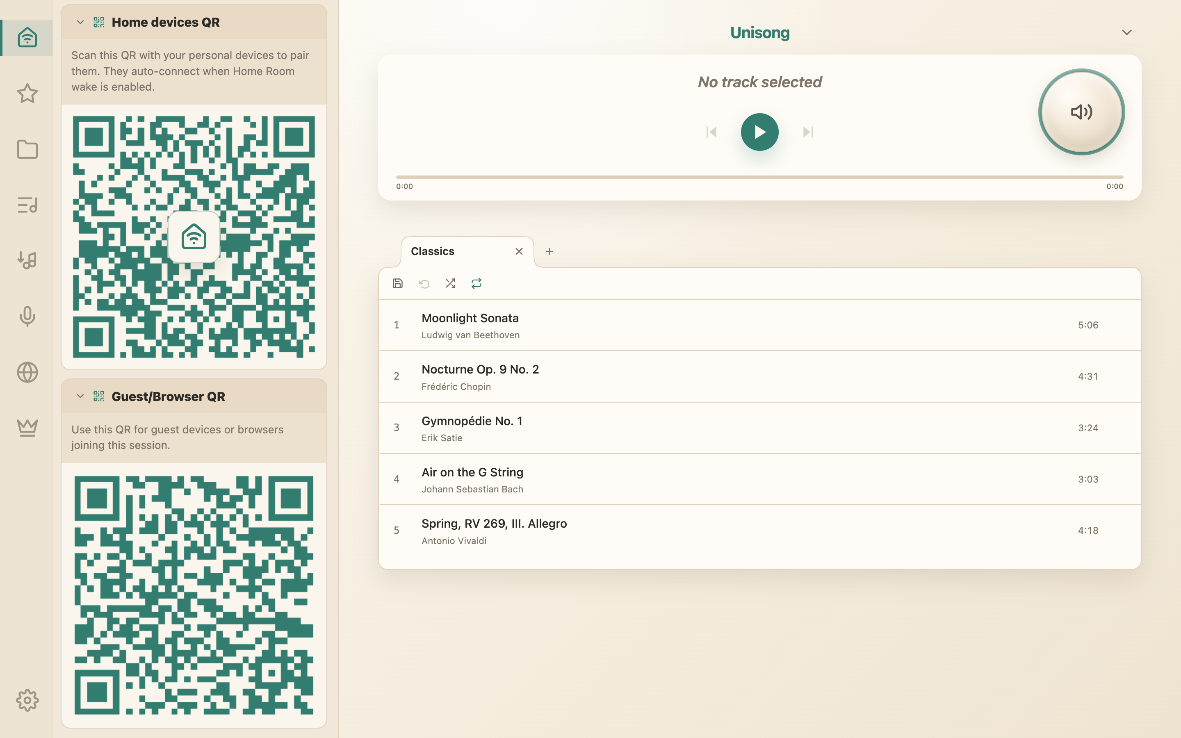Open the playlist queue sidebar icon
Viewport: 1181px width, 738px height.
pos(27,205)
